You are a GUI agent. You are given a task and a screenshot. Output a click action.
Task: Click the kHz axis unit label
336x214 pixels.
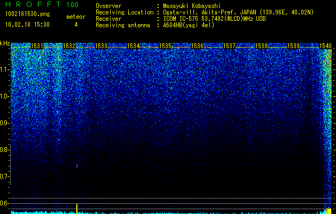(5, 43)
